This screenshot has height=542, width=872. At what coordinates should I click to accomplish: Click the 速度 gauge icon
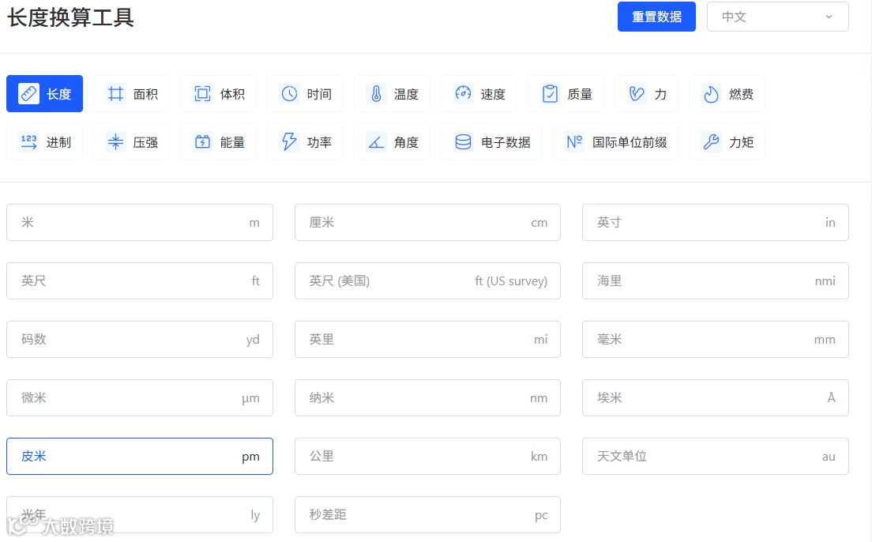[x=463, y=94]
